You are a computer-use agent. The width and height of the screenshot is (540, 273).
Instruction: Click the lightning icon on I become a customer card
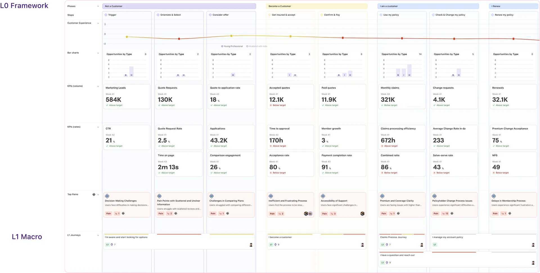click(x=275, y=245)
